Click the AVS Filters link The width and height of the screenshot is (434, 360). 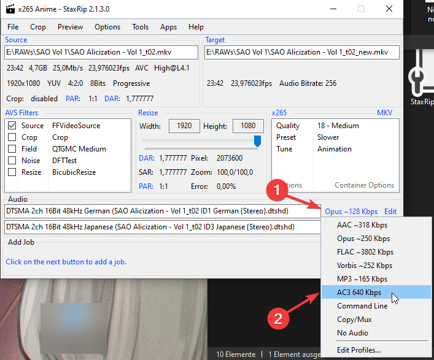point(21,113)
